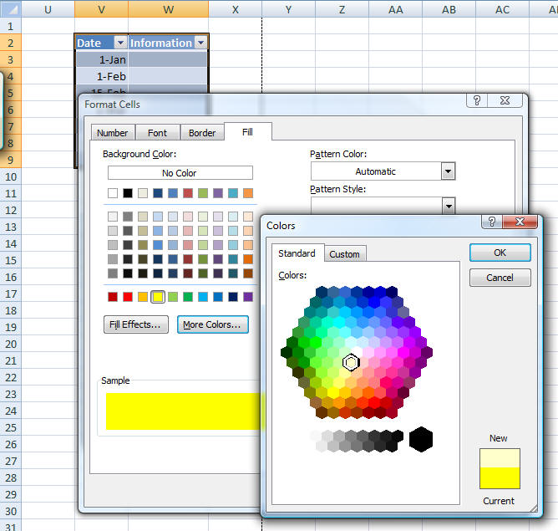Switch to the Custom tab

tap(344, 254)
